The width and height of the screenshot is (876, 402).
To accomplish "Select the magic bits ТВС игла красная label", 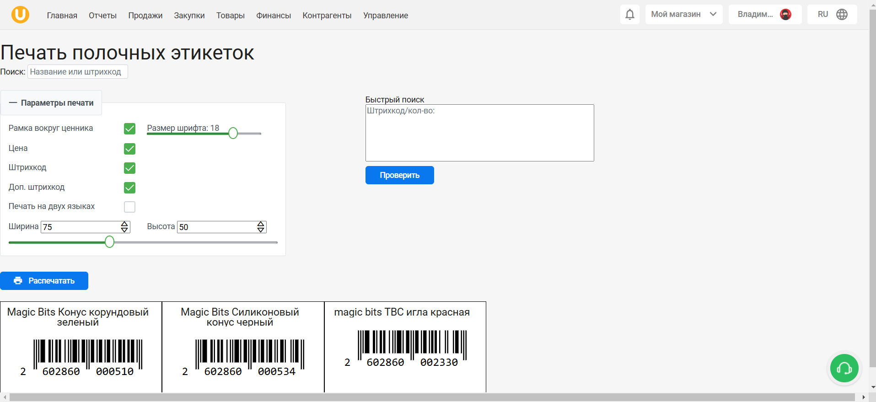I will click(405, 347).
